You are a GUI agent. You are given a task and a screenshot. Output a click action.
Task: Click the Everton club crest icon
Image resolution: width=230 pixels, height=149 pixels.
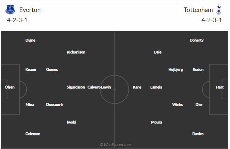(10, 10)
